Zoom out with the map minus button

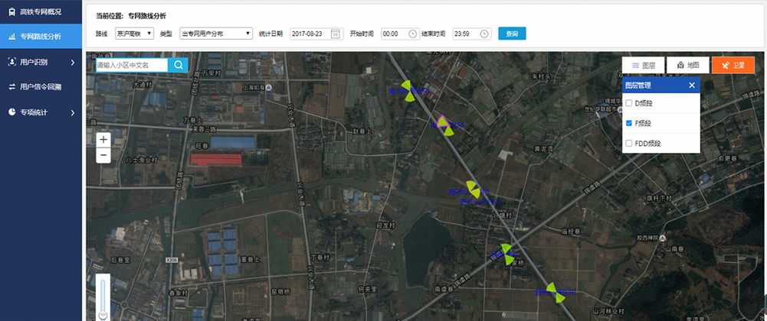(104, 155)
